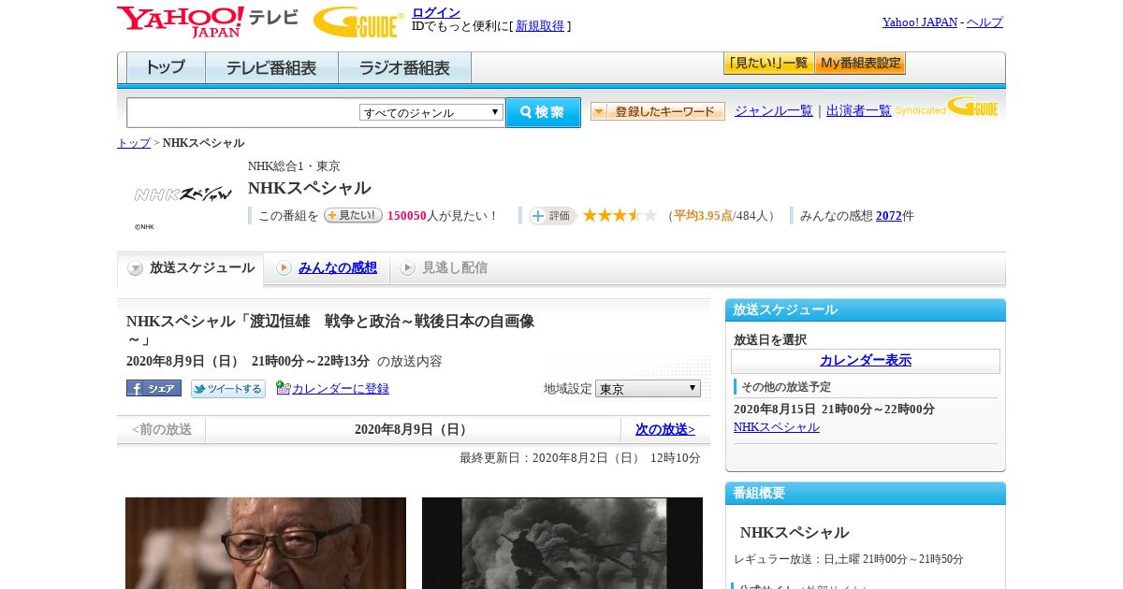Click the 放送スケジュール tab arrow icon
1123x589 pixels.
[136, 268]
